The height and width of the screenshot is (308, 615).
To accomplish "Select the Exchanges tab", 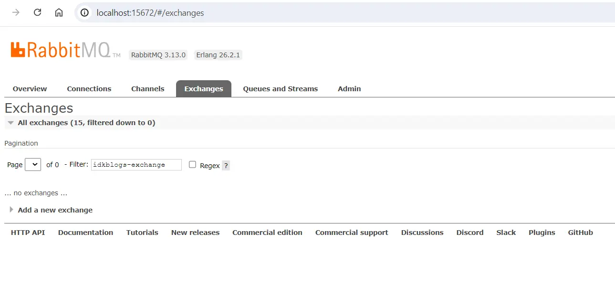I will 204,89.
